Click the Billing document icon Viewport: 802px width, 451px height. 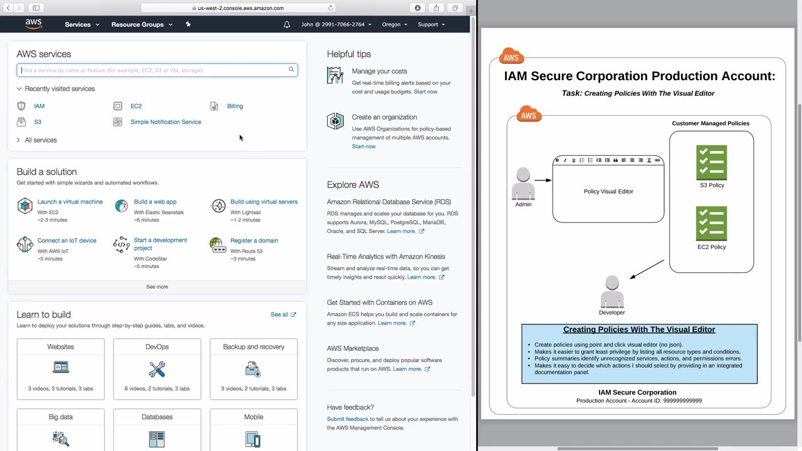pos(214,106)
